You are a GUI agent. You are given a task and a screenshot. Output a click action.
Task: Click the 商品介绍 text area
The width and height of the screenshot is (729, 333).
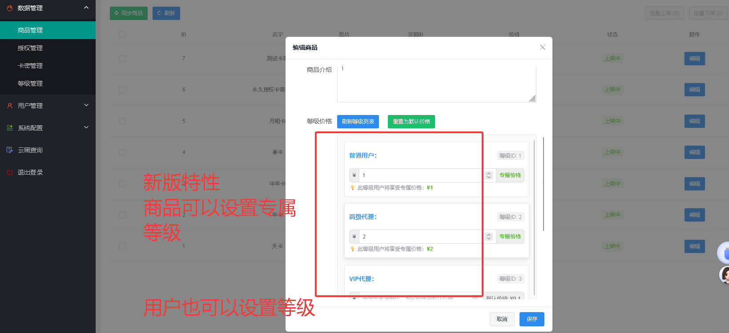coord(437,83)
